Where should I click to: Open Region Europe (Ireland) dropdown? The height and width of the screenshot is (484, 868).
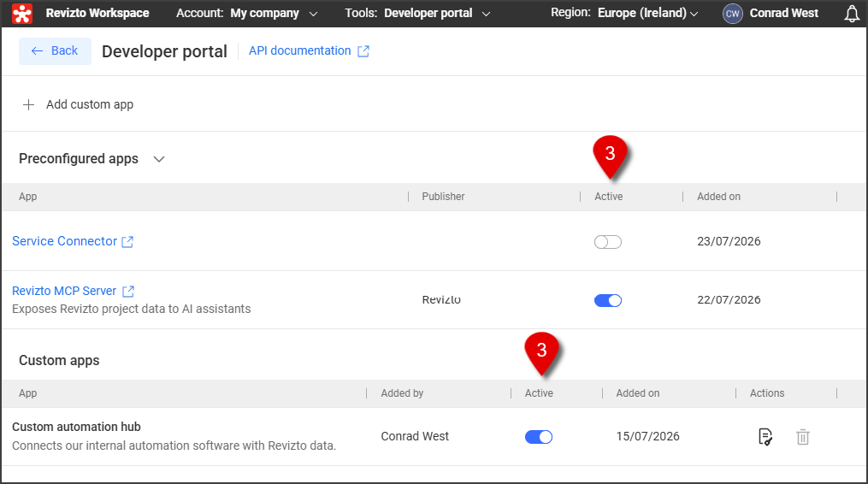click(x=624, y=13)
